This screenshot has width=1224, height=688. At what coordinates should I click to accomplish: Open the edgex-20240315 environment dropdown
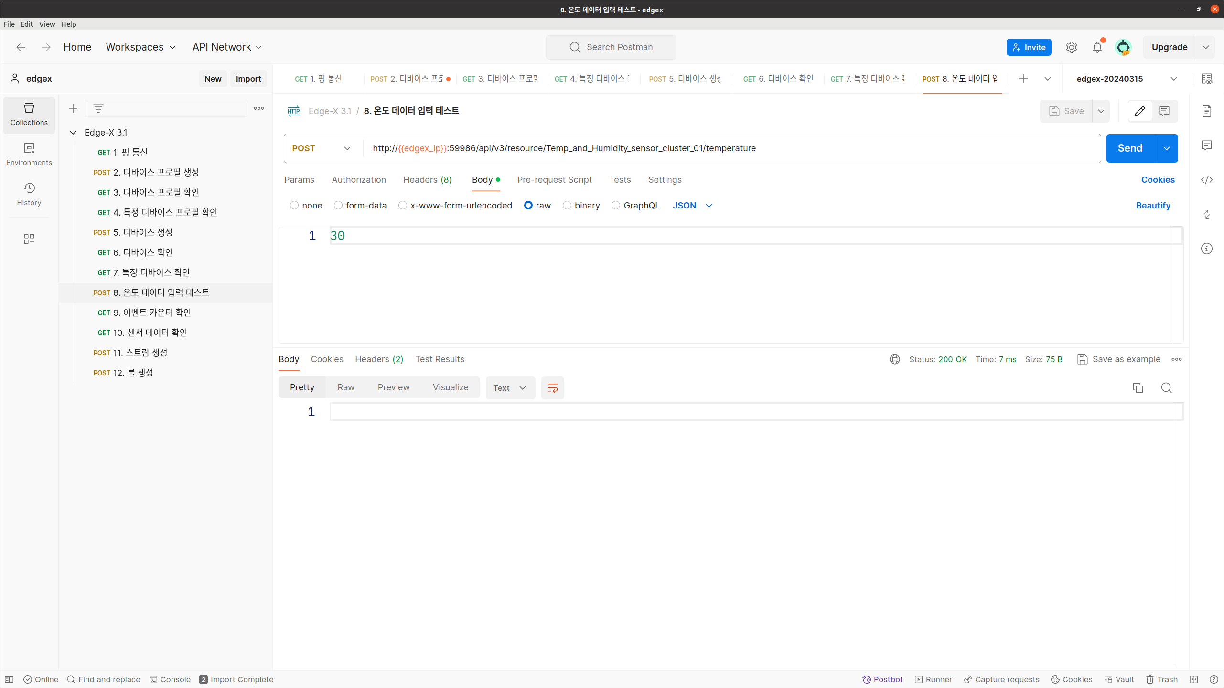[1127, 79]
